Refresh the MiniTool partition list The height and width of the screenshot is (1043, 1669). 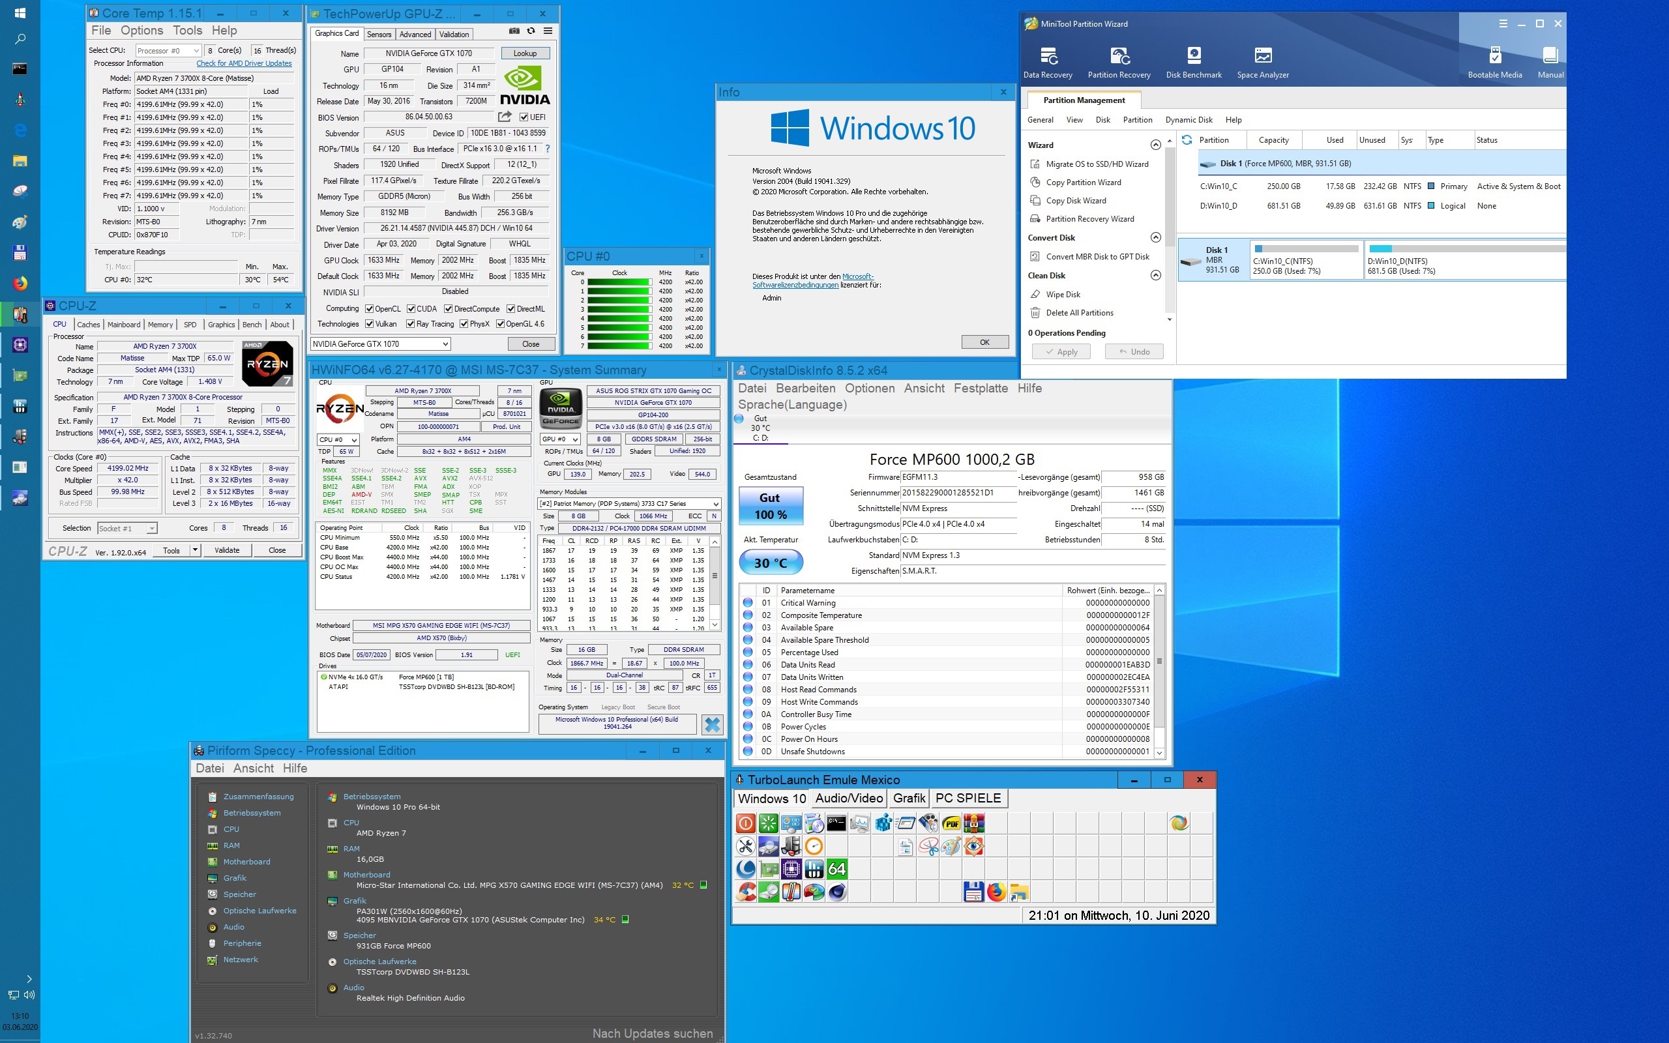click(1187, 140)
